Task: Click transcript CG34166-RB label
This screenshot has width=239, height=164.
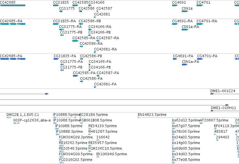Action: tap(99, 32)
